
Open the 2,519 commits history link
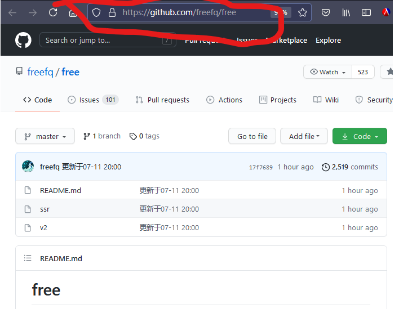click(349, 167)
